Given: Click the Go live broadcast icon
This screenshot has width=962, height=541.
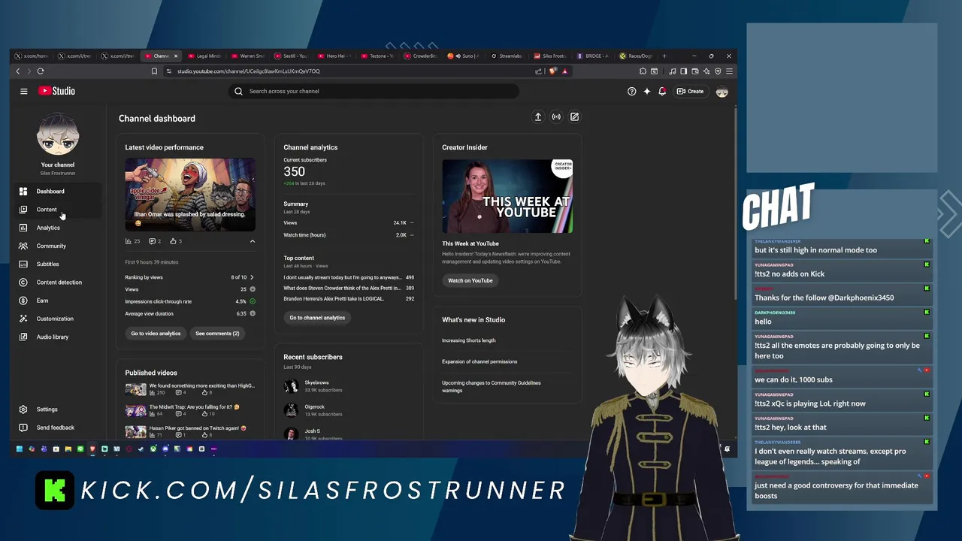Looking at the screenshot, I should pyautogui.click(x=556, y=116).
